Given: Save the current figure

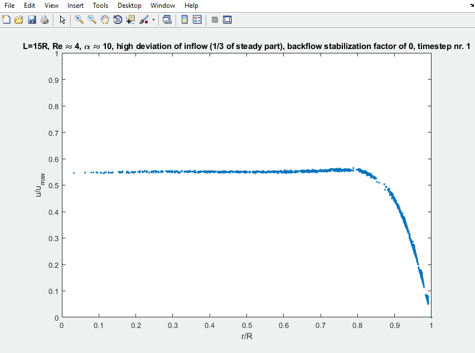Looking at the screenshot, I should point(32,19).
